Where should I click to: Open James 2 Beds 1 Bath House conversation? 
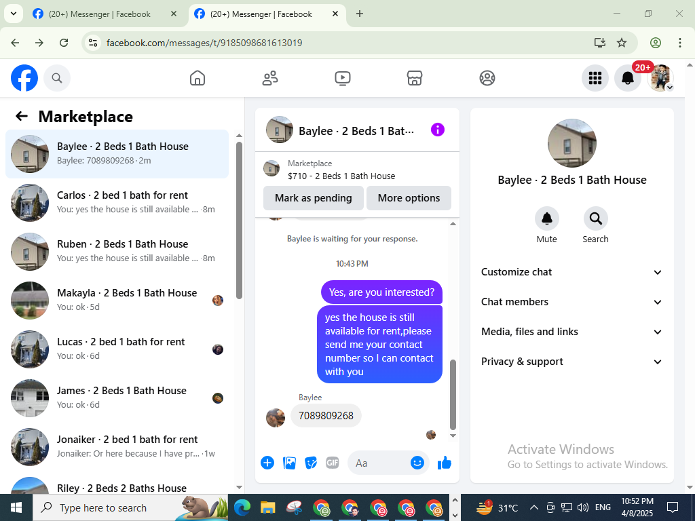coord(117,398)
